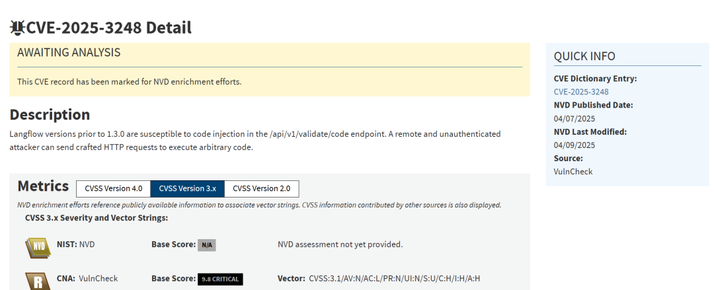This screenshot has height=290, width=714.
Task: Click the AWAITING ANALYSIS status label
Action: click(69, 53)
